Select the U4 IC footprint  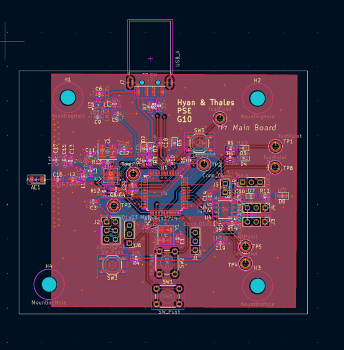225,210
